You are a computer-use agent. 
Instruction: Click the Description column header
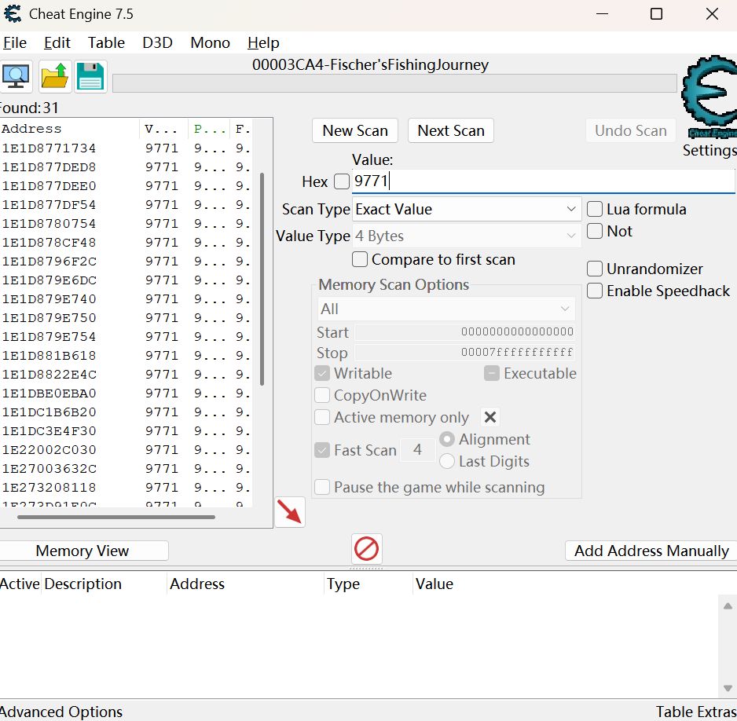pos(104,584)
